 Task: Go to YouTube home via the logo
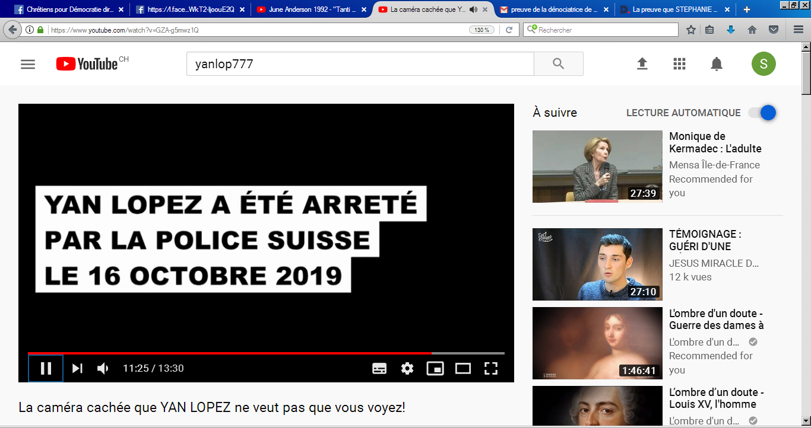tap(87, 64)
